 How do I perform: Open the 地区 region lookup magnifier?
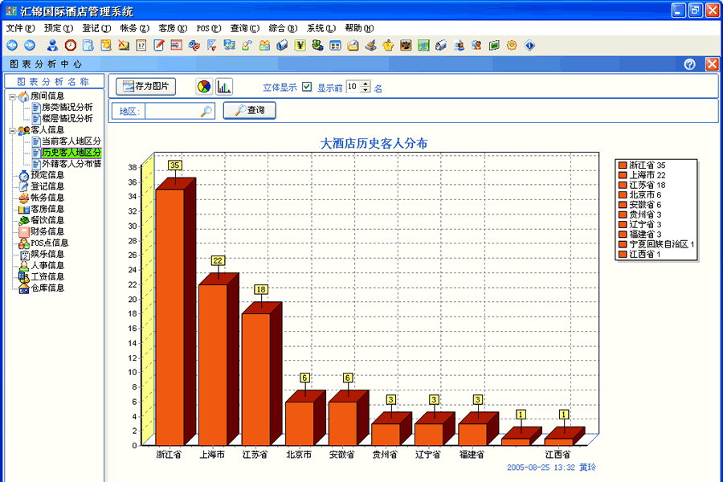206,111
